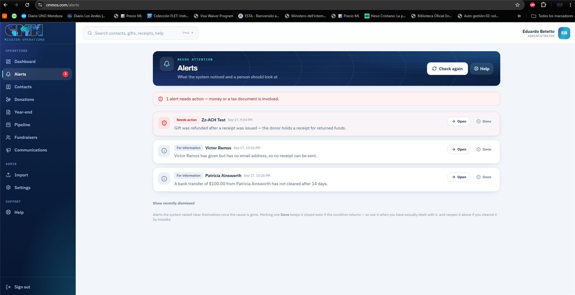Open the Ministero dell'intern bookmark
The height and width of the screenshot is (295, 575).
pos(305,16)
